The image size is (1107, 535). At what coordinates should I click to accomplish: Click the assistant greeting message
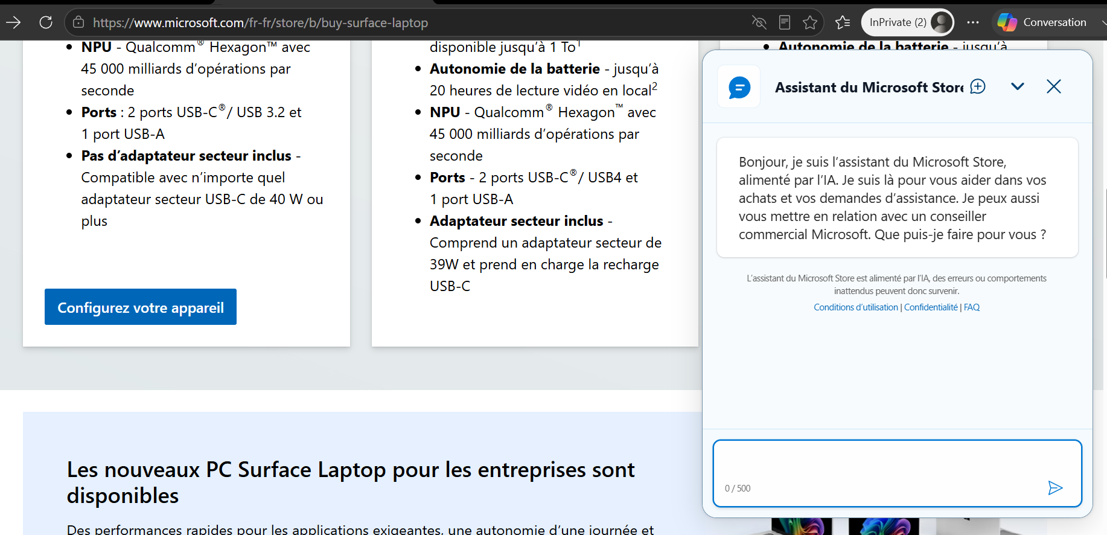click(897, 197)
